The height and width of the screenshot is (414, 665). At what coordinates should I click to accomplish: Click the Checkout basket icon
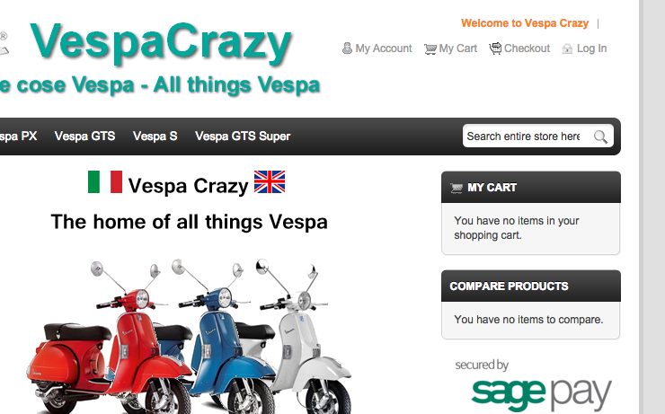(495, 48)
